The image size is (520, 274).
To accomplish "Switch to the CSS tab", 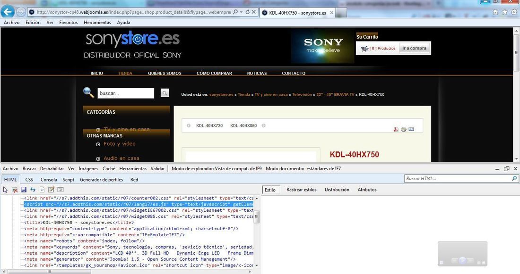I will coord(29,180).
